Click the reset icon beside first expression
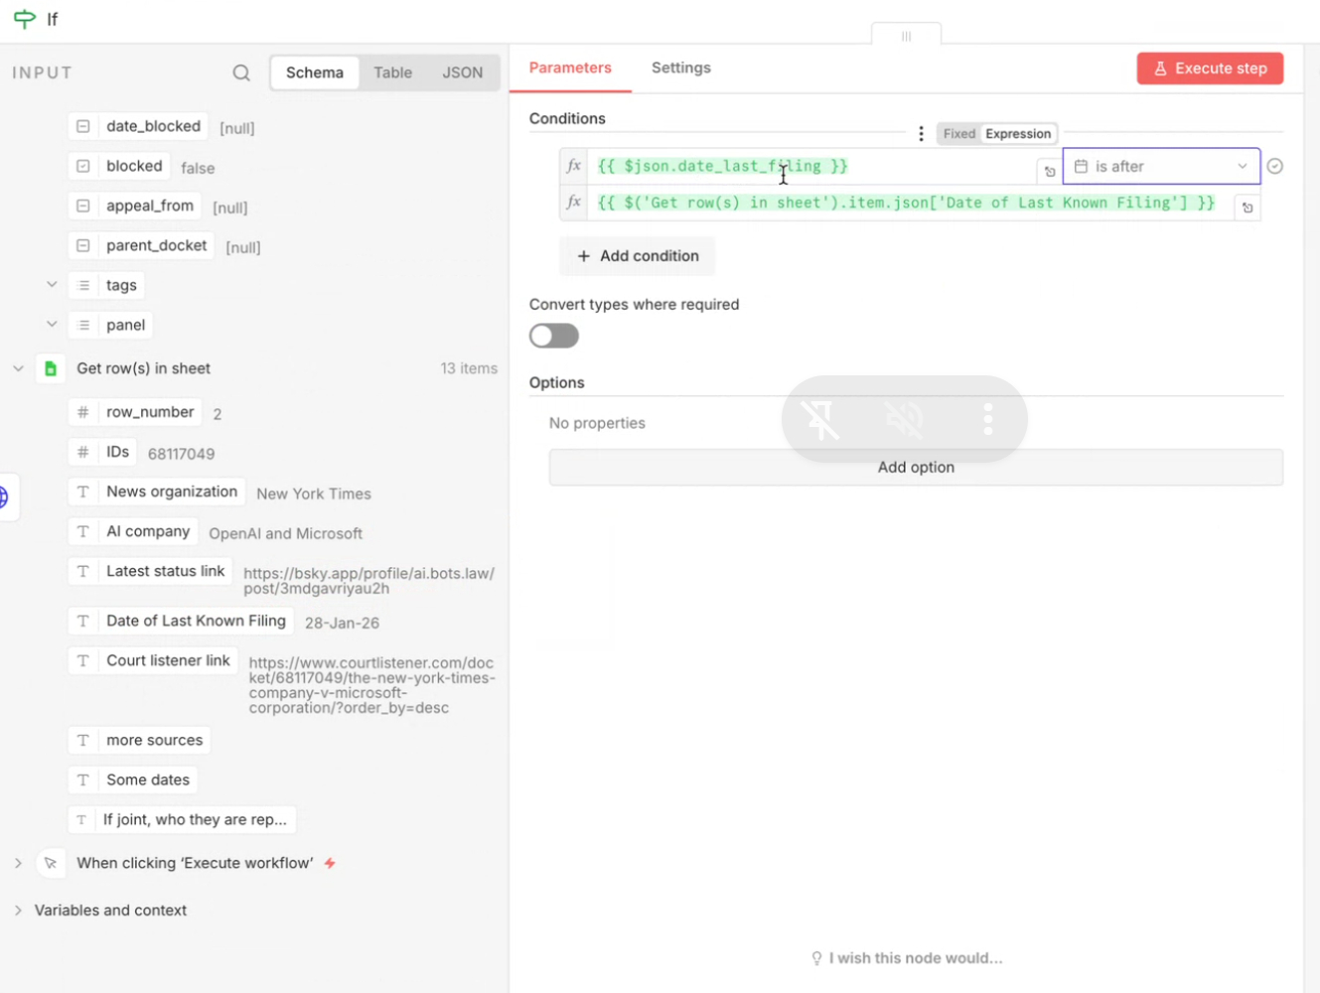1320x993 pixels. point(1049,172)
